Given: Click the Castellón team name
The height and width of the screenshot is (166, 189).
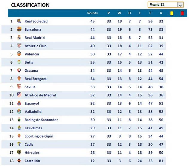Looking at the screenshot, I should [x=32, y=161].
